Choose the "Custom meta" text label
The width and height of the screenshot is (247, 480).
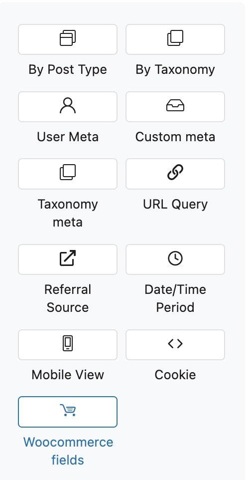pos(175,137)
